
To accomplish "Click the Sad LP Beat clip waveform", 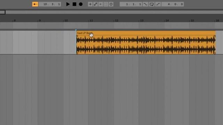I will tap(146, 45).
